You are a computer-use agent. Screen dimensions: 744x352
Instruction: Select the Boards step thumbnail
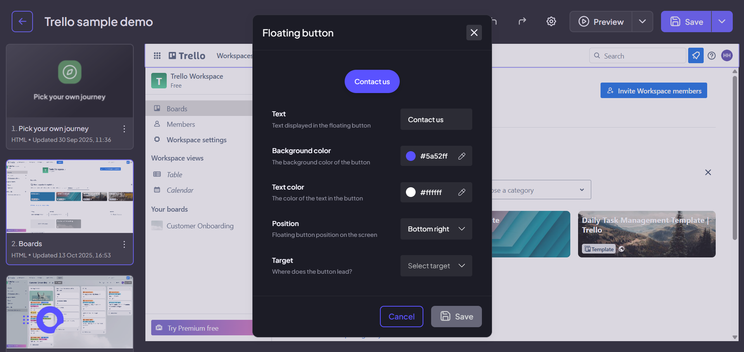(x=70, y=196)
